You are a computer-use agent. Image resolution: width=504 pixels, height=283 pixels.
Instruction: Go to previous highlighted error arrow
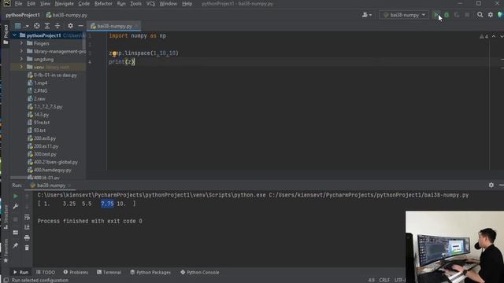494,36
